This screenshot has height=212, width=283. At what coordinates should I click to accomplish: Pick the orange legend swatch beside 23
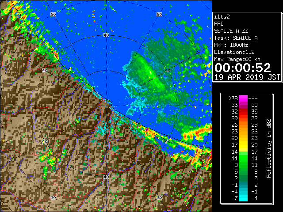click(243, 132)
